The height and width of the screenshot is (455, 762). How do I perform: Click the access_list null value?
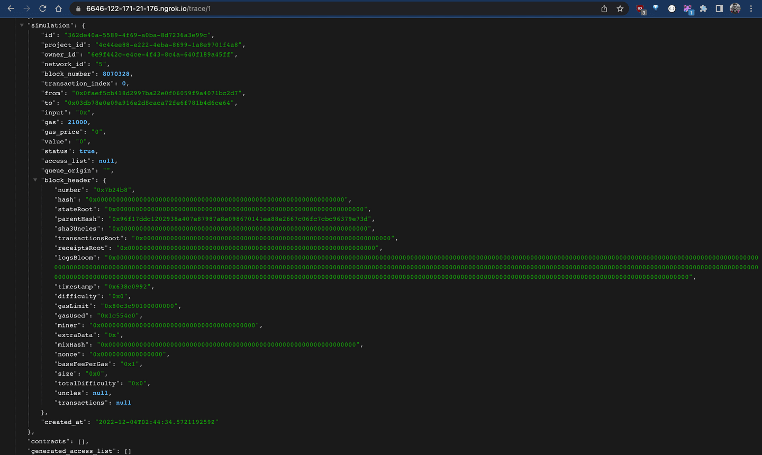(x=106, y=161)
